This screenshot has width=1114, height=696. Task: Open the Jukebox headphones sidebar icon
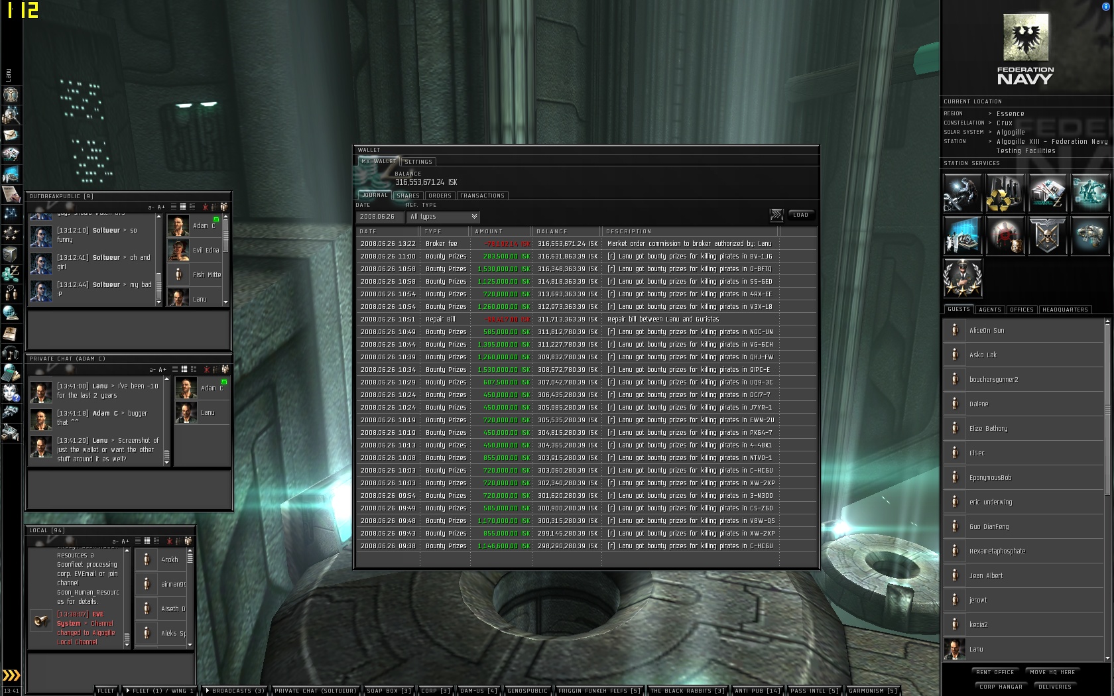click(x=11, y=352)
